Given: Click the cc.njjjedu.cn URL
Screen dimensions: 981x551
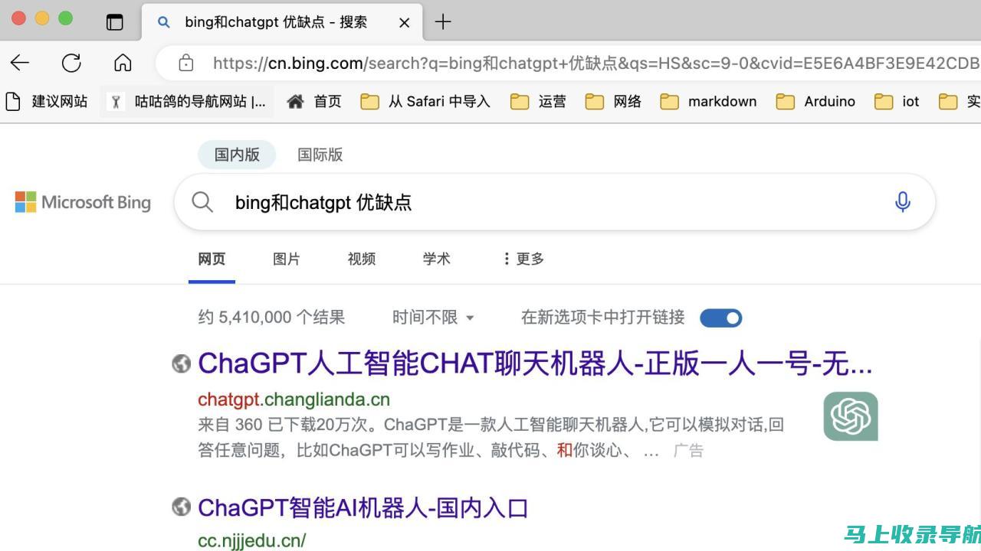Looking at the screenshot, I should [251, 540].
